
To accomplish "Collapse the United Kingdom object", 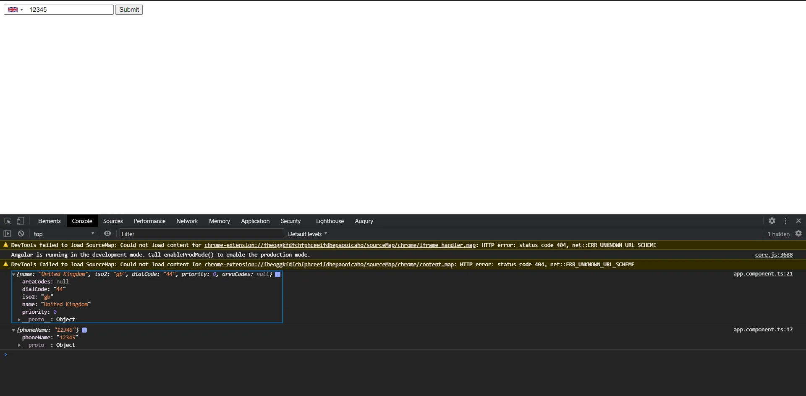I will pos(14,274).
